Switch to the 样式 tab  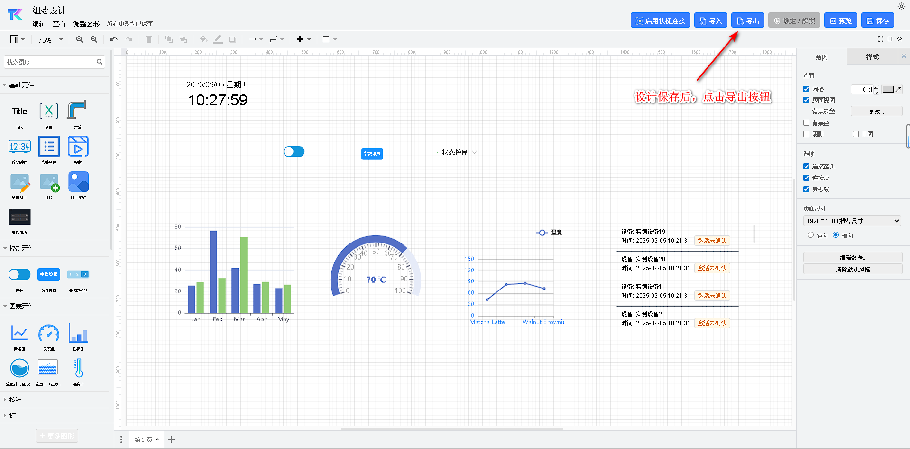point(872,57)
